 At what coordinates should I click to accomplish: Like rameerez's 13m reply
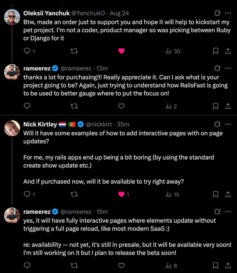coord(121,106)
